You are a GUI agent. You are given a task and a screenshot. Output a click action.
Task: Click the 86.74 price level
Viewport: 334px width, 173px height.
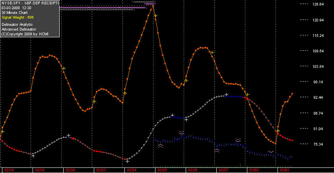[x=318, y=113]
